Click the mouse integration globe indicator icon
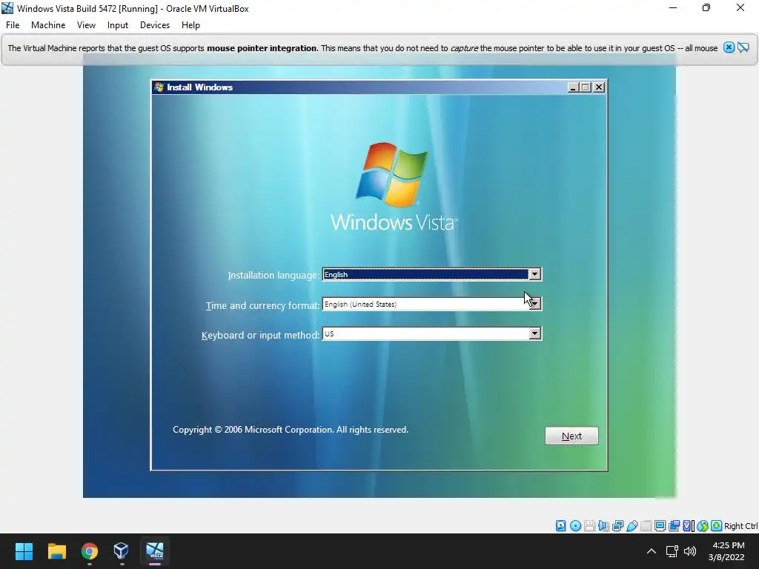This screenshot has height=569, width=759. click(703, 525)
